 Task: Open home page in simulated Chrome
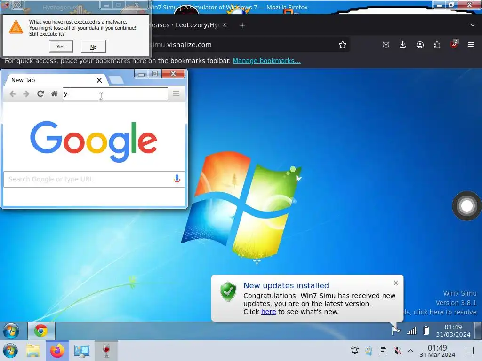point(55,94)
